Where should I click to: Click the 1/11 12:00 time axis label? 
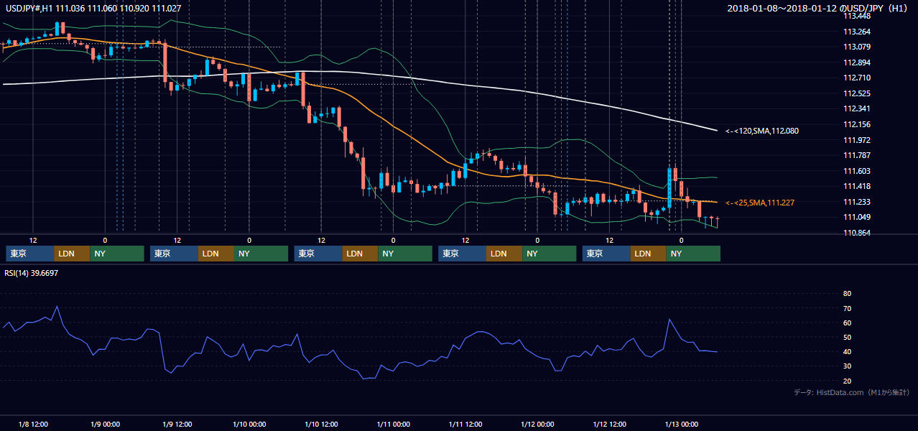(465, 425)
